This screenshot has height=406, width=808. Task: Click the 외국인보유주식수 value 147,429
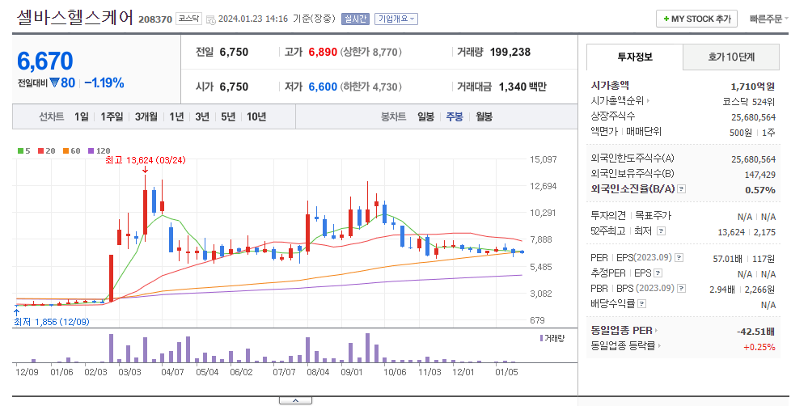point(760,175)
